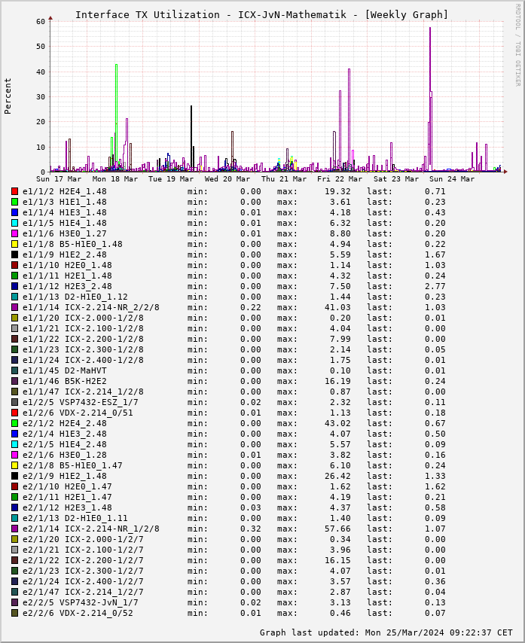
Task: Click the Interface TX Utilization graph title
Action: 261,14
